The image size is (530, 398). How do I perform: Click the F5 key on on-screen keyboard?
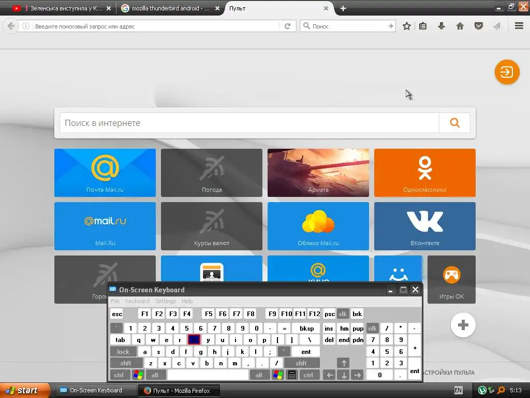point(209,314)
